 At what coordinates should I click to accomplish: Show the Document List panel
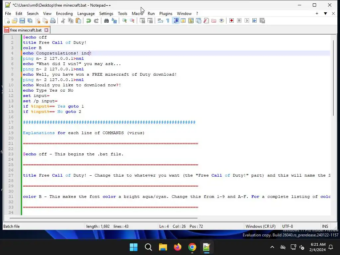coord(199,21)
